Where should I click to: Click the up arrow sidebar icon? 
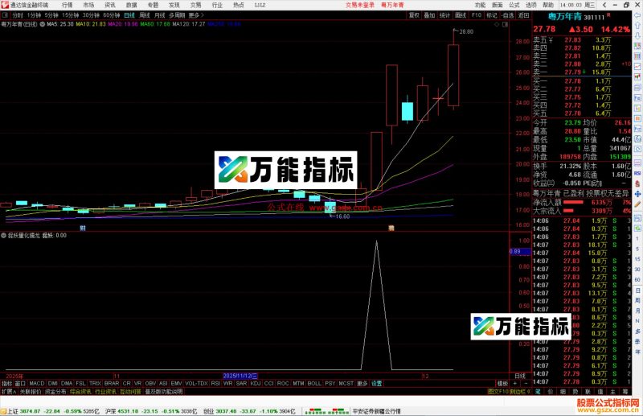(637, 26)
